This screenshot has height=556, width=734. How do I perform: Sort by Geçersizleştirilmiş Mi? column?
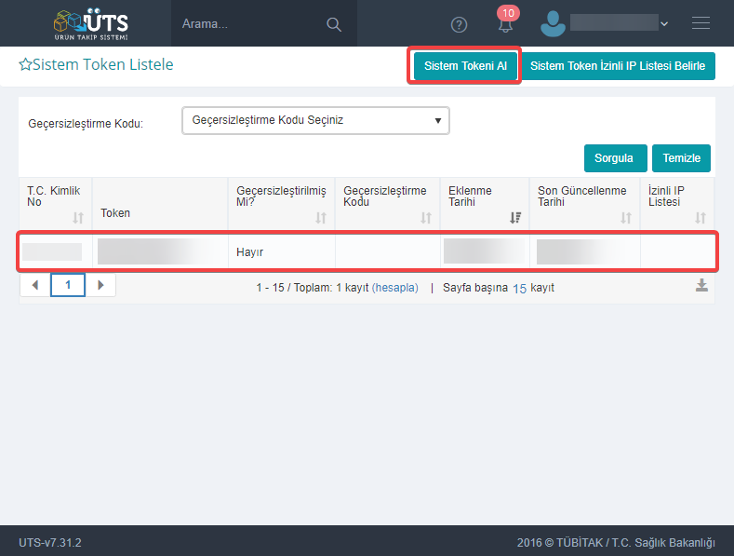(321, 218)
